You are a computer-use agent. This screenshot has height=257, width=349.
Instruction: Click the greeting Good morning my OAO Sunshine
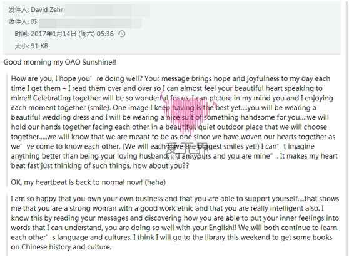point(60,62)
